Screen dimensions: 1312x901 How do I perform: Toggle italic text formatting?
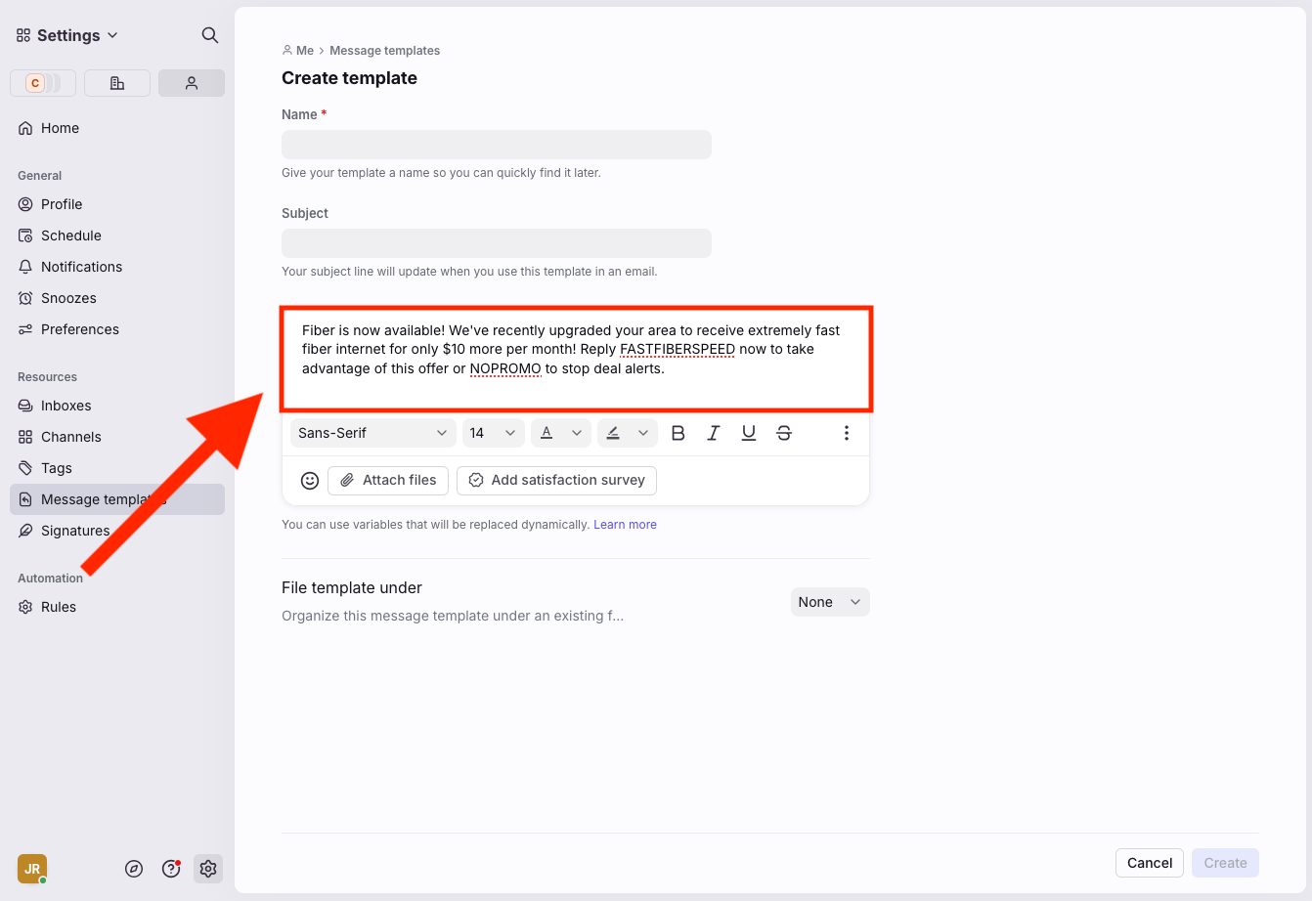pos(713,433)
